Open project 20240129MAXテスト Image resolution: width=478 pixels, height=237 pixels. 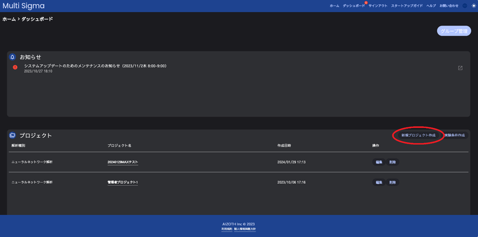[122, 162]
